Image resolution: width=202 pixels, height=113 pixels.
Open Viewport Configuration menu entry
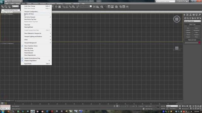click(x=36, y=12)
